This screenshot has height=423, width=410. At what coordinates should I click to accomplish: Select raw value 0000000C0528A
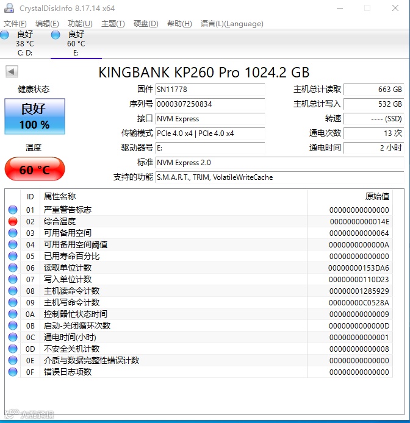pyautogui.click(x=359, y=303)
